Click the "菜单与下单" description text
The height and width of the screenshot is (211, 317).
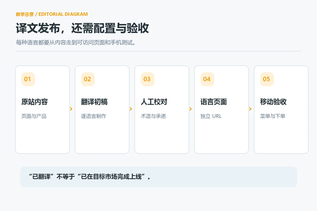coord(273,116)
